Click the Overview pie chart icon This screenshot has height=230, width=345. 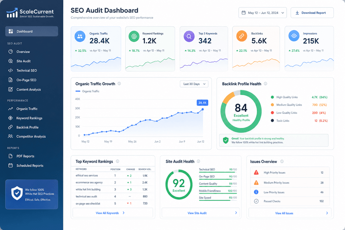[10, 52]
